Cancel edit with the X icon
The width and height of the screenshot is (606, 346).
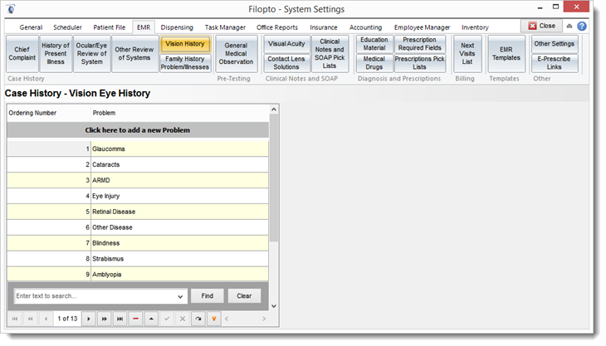click(x=183, y=319)
